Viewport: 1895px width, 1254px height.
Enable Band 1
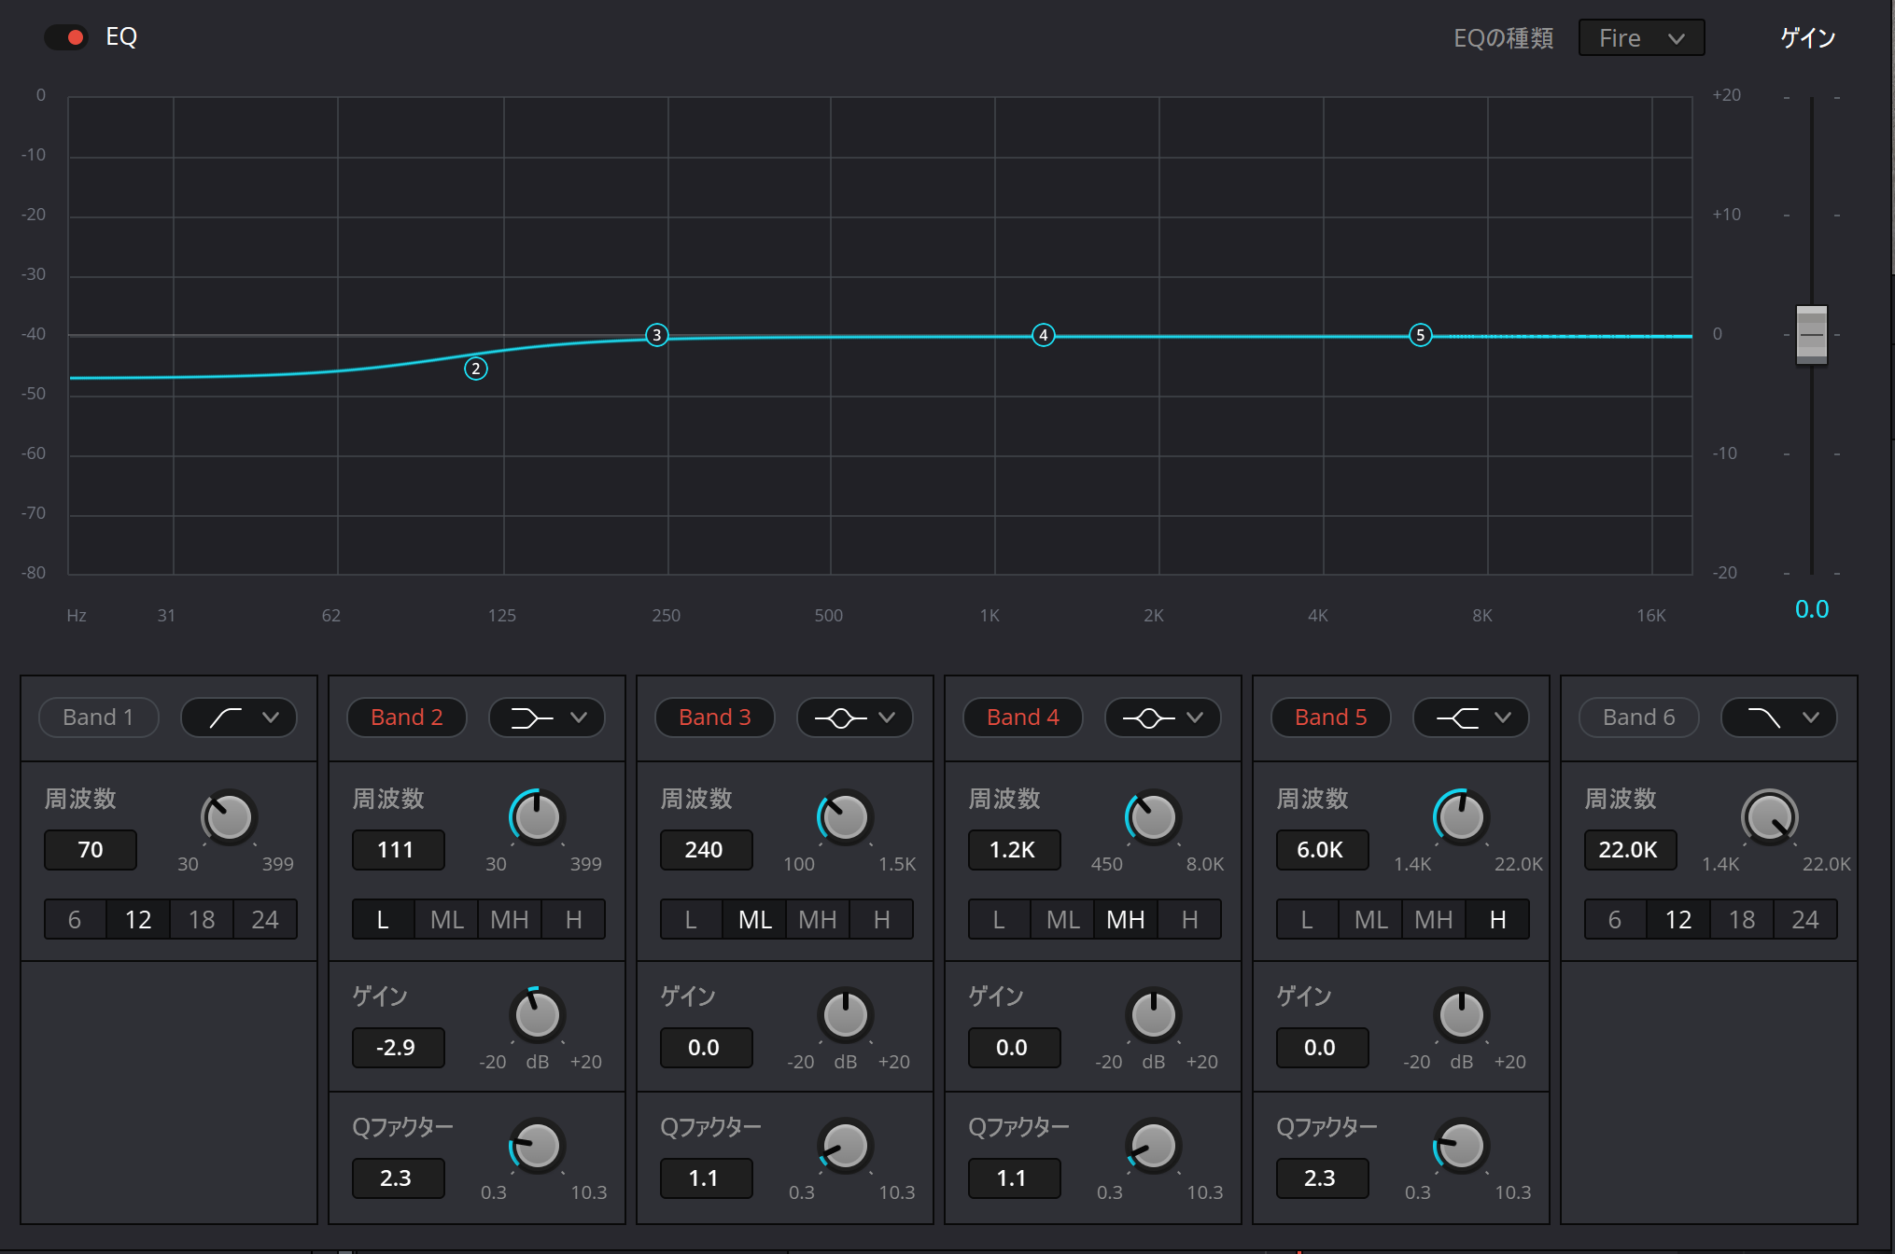pos(98,718)
